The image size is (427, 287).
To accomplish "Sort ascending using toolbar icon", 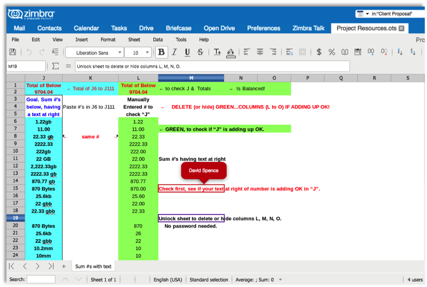I will pyautogui.click(x=400, y=52).
